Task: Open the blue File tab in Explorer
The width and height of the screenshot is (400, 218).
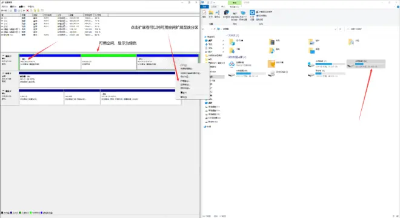Action: [x=205, y=7]
